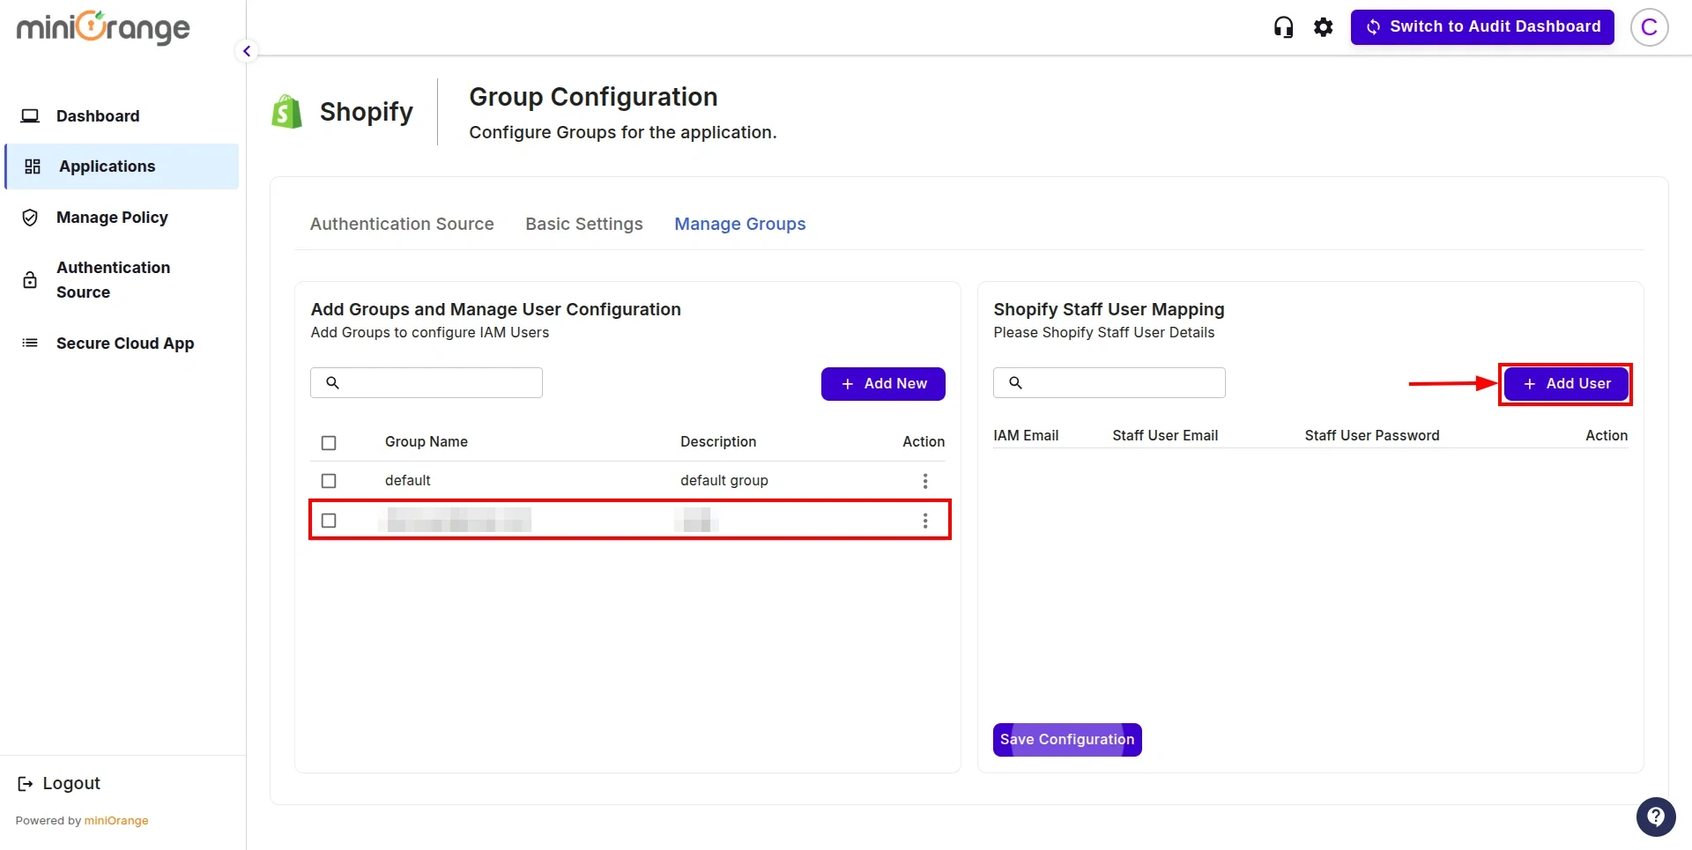Open the Shopify app icon beside Group Configuration
The width and height of the screenshot is (1692, 850).
[286, 111]
